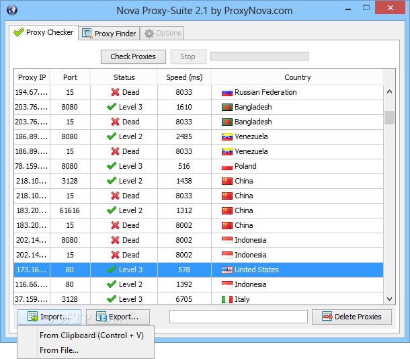The image size is (410, 359).
Task: Select the speed value 516
Action: click(x=184, y=166)
